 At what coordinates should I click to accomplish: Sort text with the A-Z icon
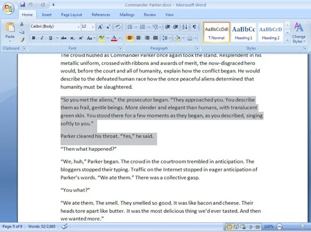click(x=185, y=27)
